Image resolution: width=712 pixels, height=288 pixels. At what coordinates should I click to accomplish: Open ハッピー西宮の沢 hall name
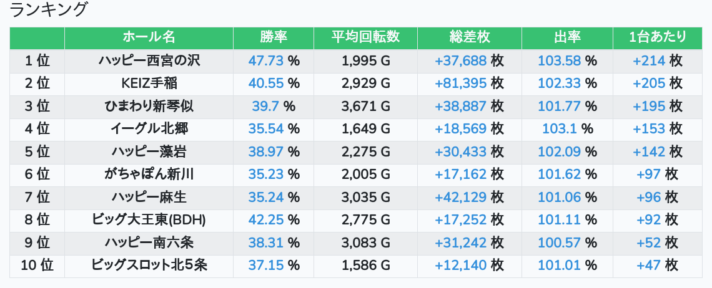[x=149, y=61]
